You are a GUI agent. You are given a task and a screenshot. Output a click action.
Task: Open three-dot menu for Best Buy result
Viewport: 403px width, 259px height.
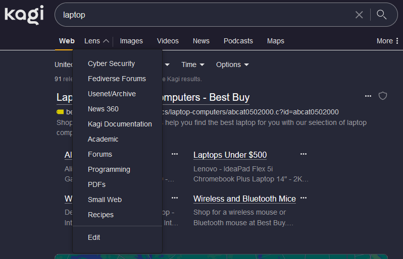pos(368,96)
